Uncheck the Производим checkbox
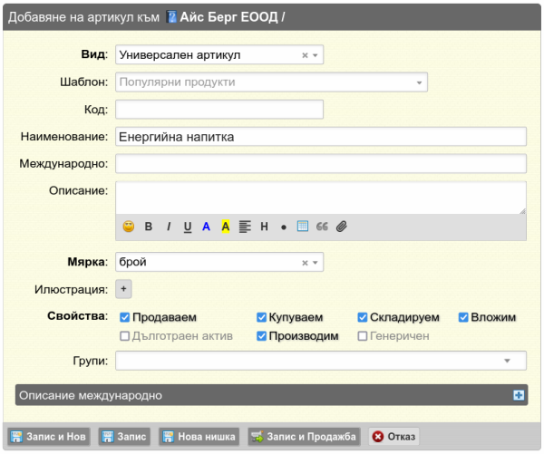 [261, 335]
